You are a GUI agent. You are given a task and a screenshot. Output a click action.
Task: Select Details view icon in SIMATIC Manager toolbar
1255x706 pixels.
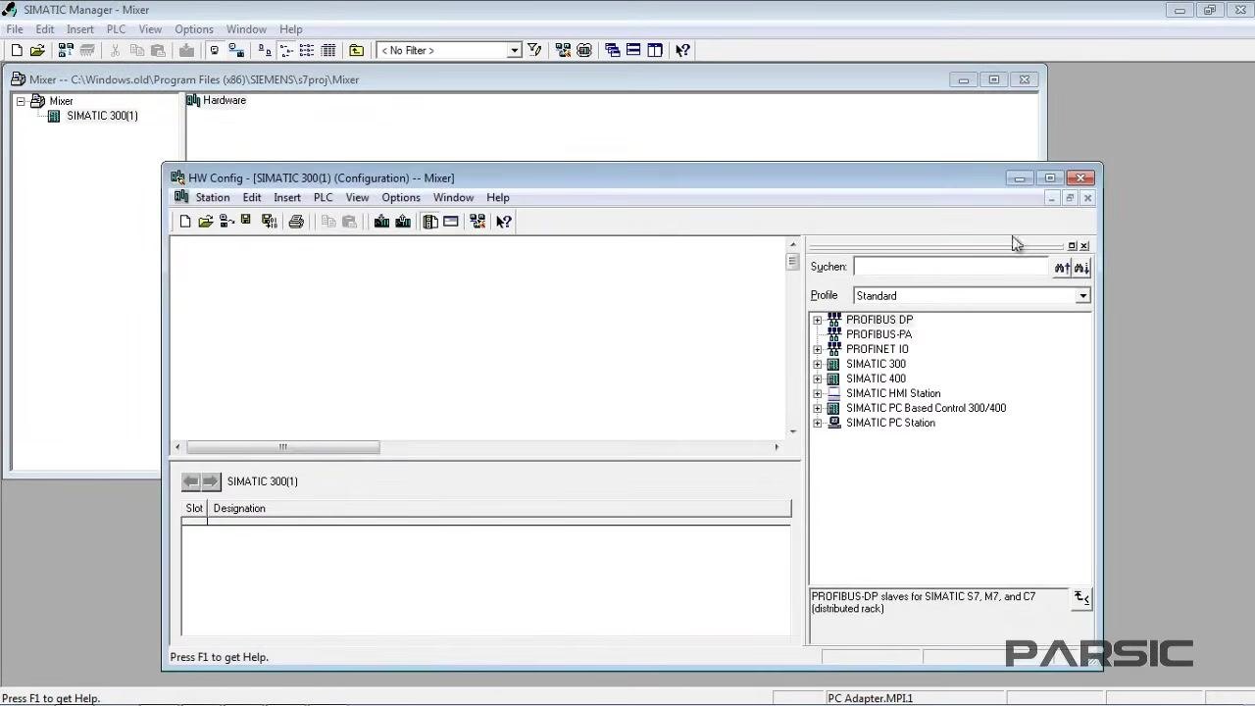point(328,50)
